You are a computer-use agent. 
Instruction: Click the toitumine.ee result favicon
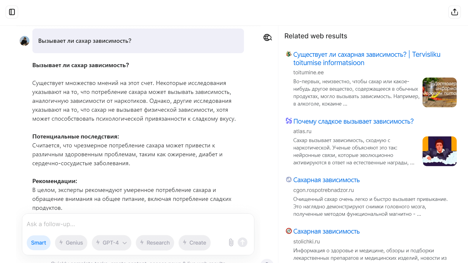pyautogui.click(x=289, y=54)
